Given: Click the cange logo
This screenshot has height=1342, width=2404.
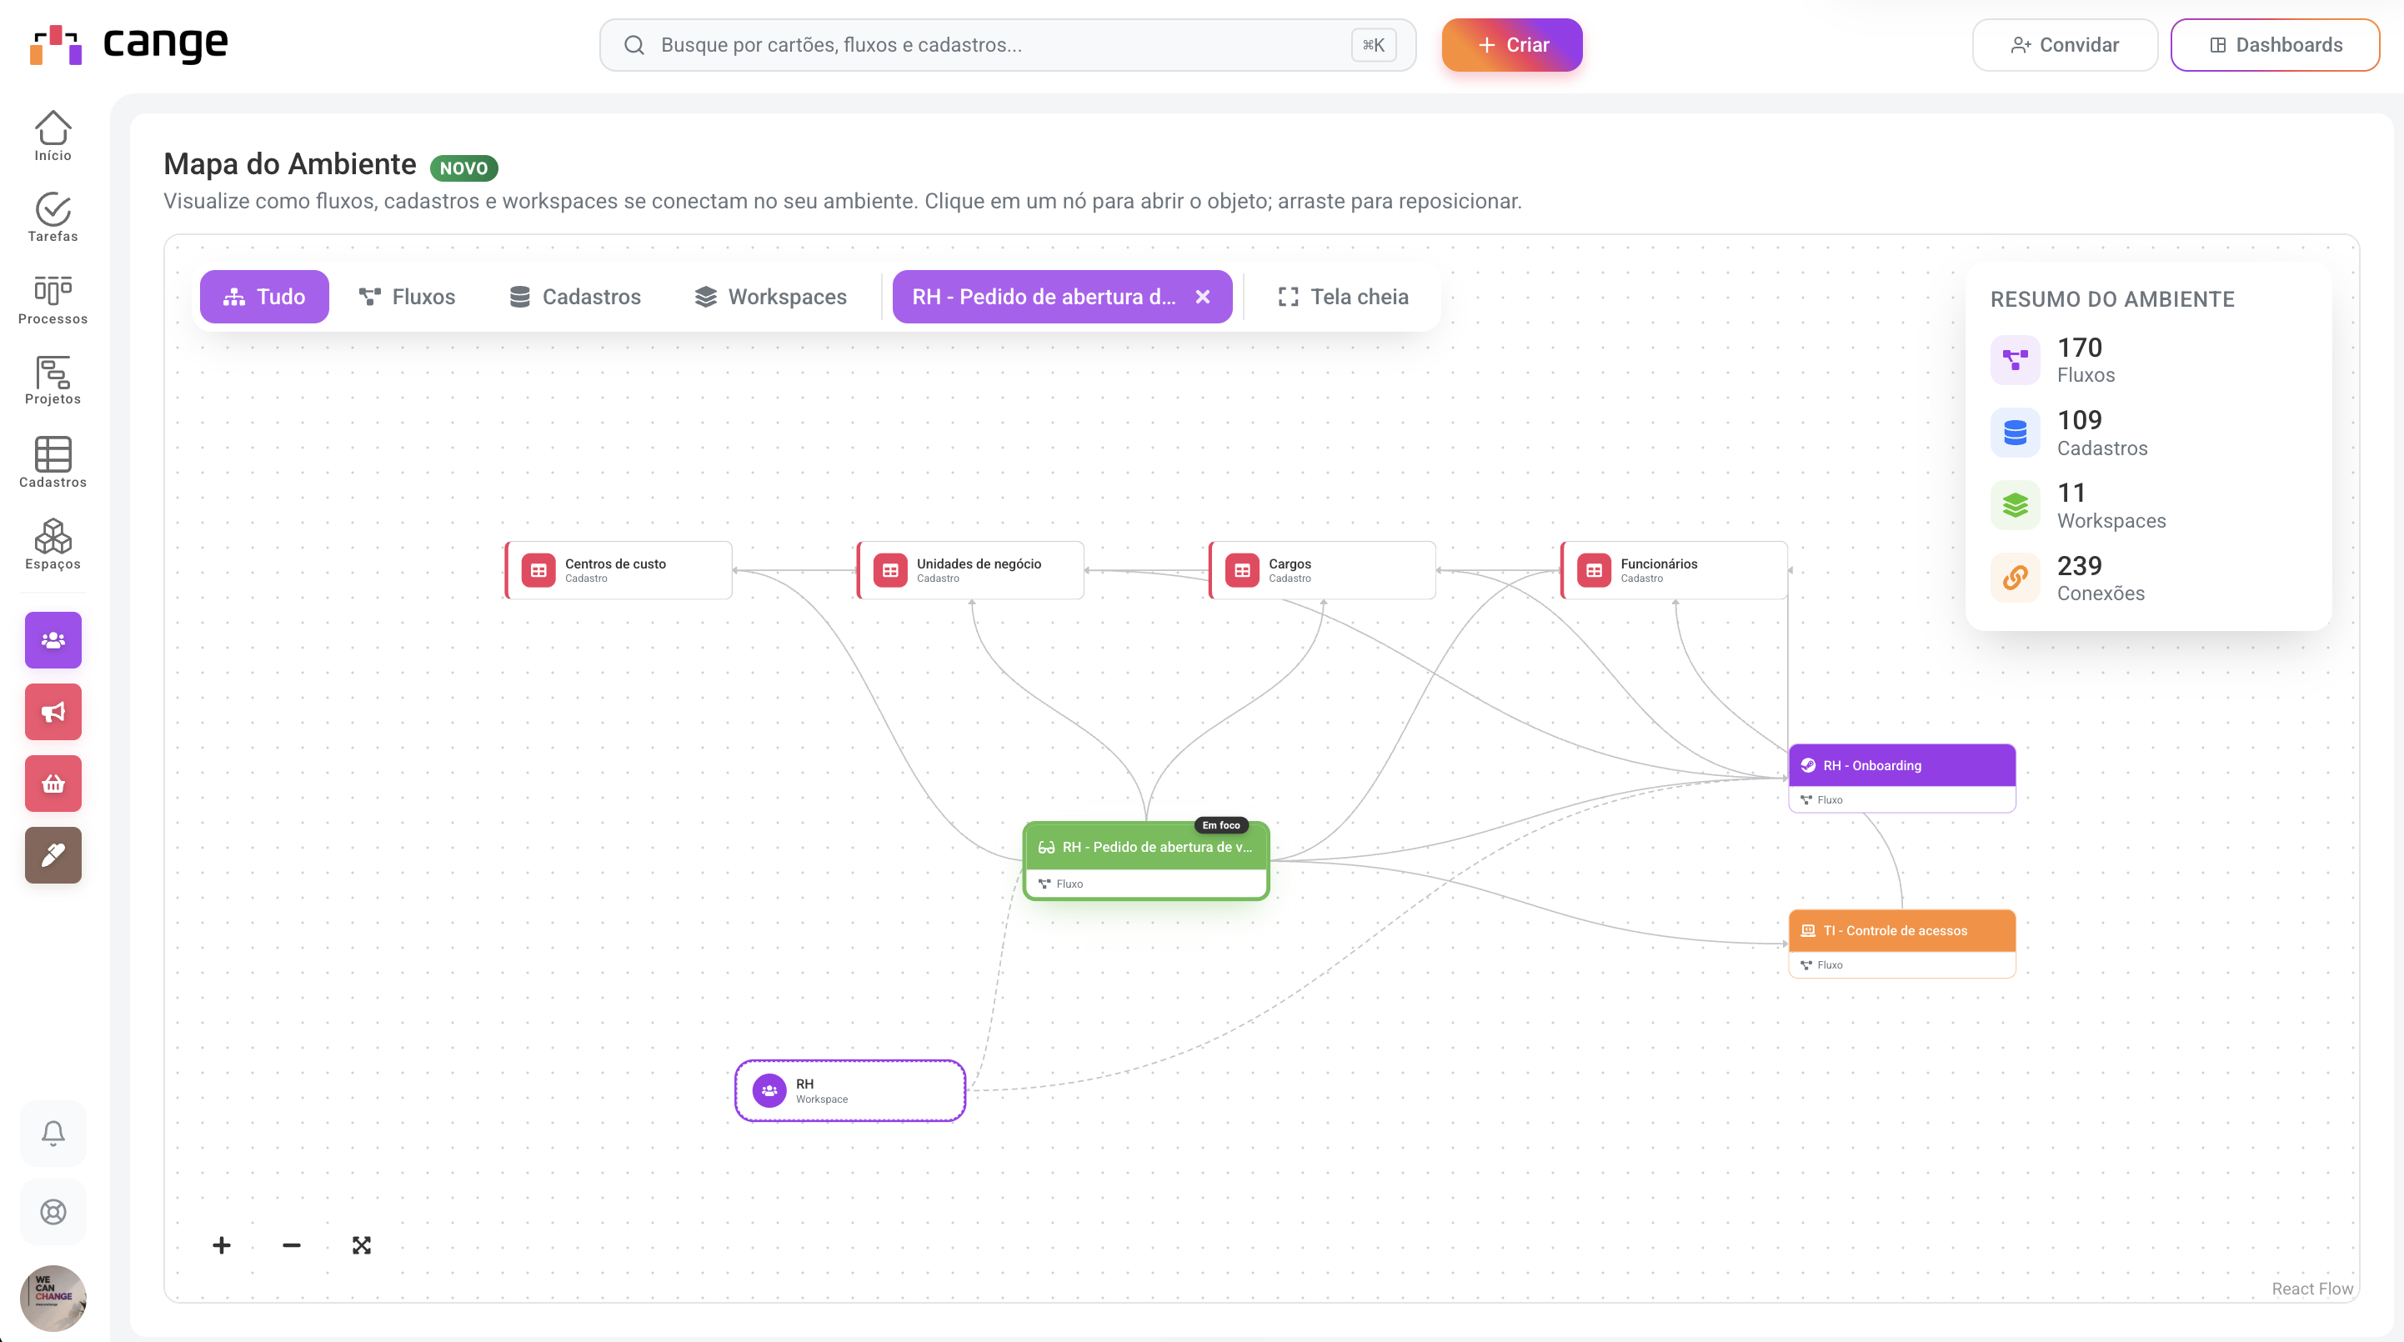Looking at the screenshot, I should coord(128,44).
